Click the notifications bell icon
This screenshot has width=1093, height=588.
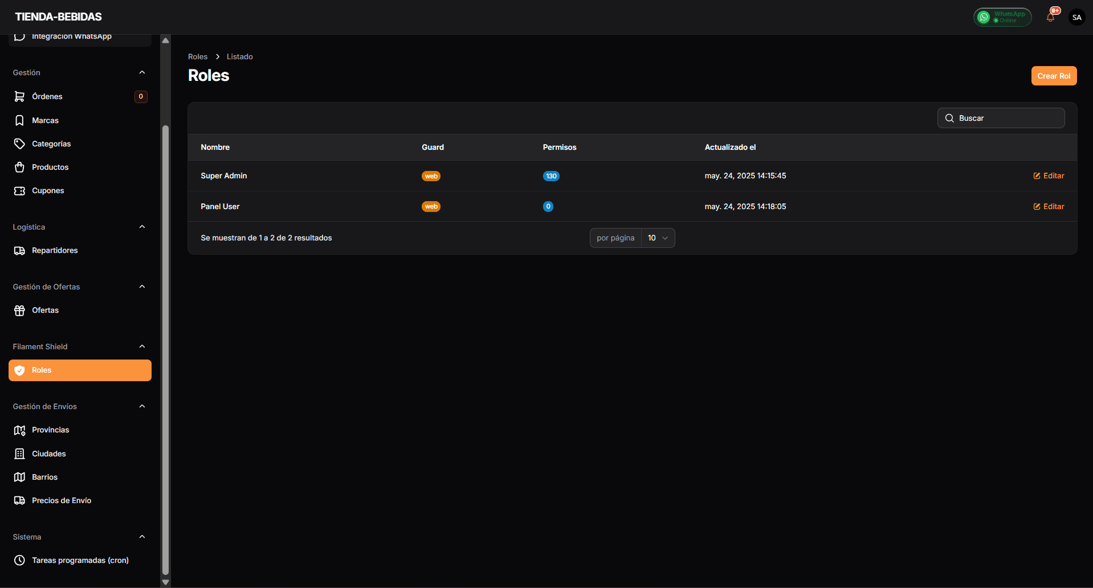coord(1050,17)
